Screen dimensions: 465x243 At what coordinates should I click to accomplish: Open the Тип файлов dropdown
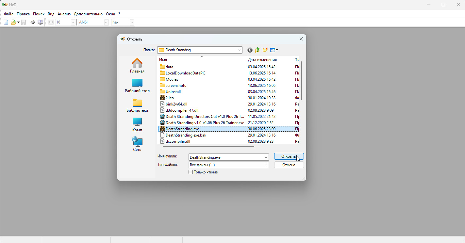coord(229,165)
